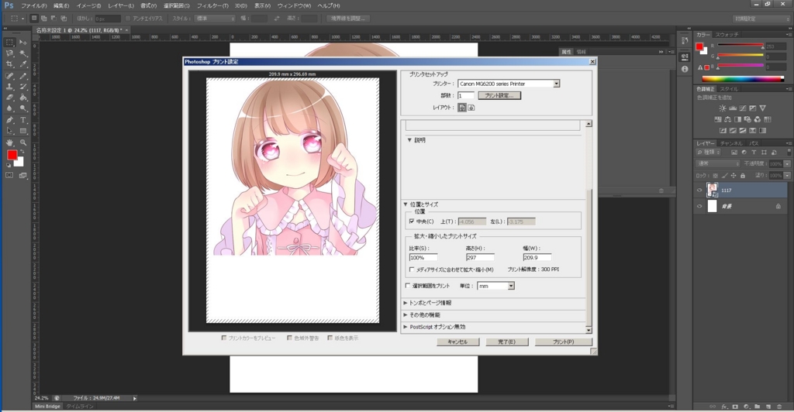The image size is (794, 412).
Task: Collapse the 説明 section
Action: coord(409,140)
